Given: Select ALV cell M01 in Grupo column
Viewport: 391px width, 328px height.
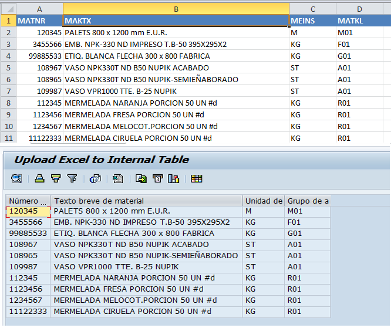Looking at the screenshot, I should 308,211.
